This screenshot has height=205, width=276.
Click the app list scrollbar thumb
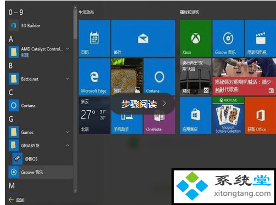point(75,25)
